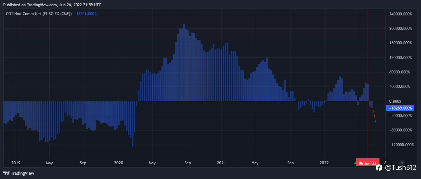Click the 2019 time axis label
The image size is (421, 179).
pos(15,163)
